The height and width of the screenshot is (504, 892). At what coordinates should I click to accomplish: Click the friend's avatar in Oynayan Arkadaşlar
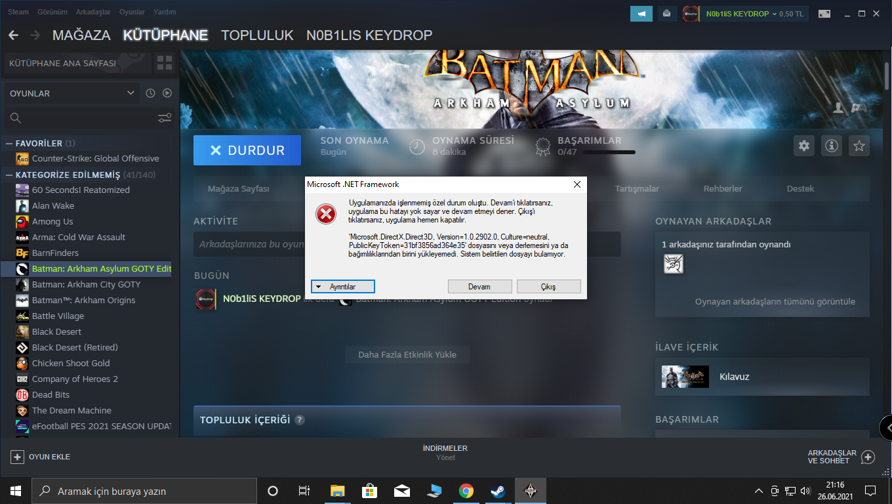[673, 263]
